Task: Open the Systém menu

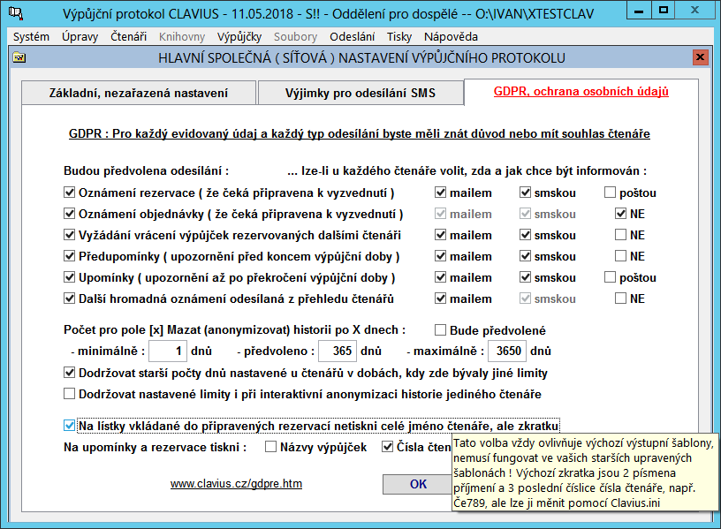Action: 31,37
